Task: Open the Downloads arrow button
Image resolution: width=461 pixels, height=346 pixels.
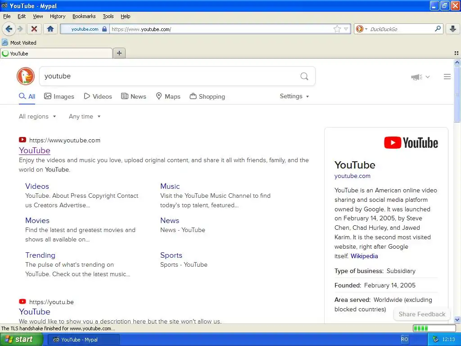Action: coord(453,29)
